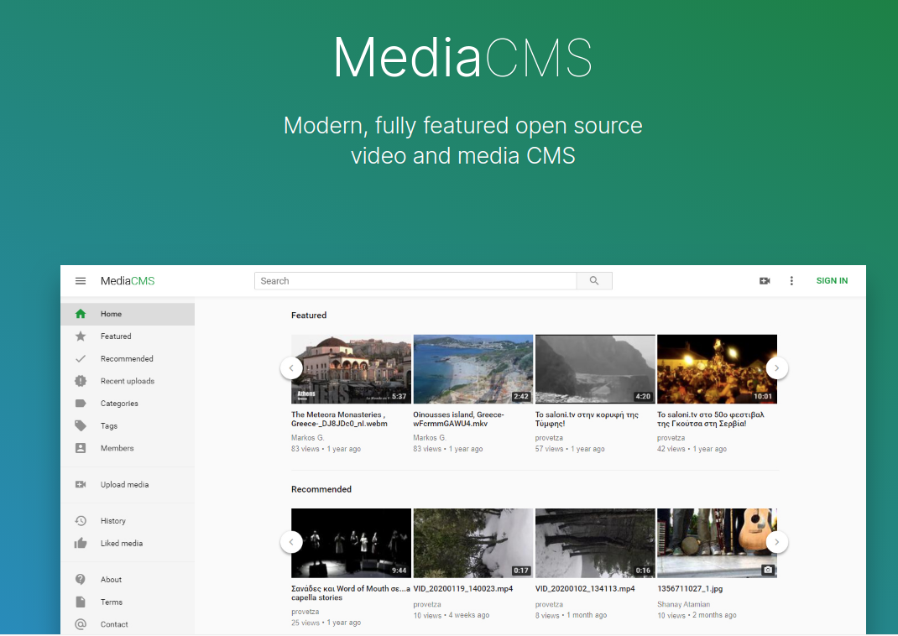Click title 'The Meteora Monasteries, Greece'
The image size is (898, 636).
click(339, 419)
